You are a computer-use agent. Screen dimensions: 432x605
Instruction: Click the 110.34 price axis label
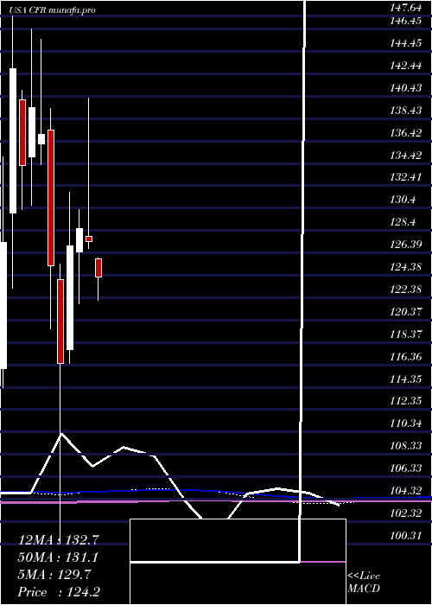click(406, 423)
